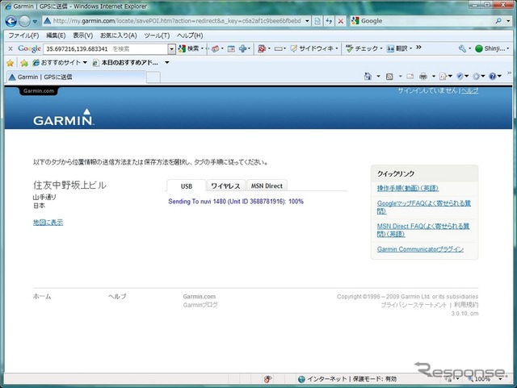Click the rectangular autofill icon in Google toolbar

[278, 48]
